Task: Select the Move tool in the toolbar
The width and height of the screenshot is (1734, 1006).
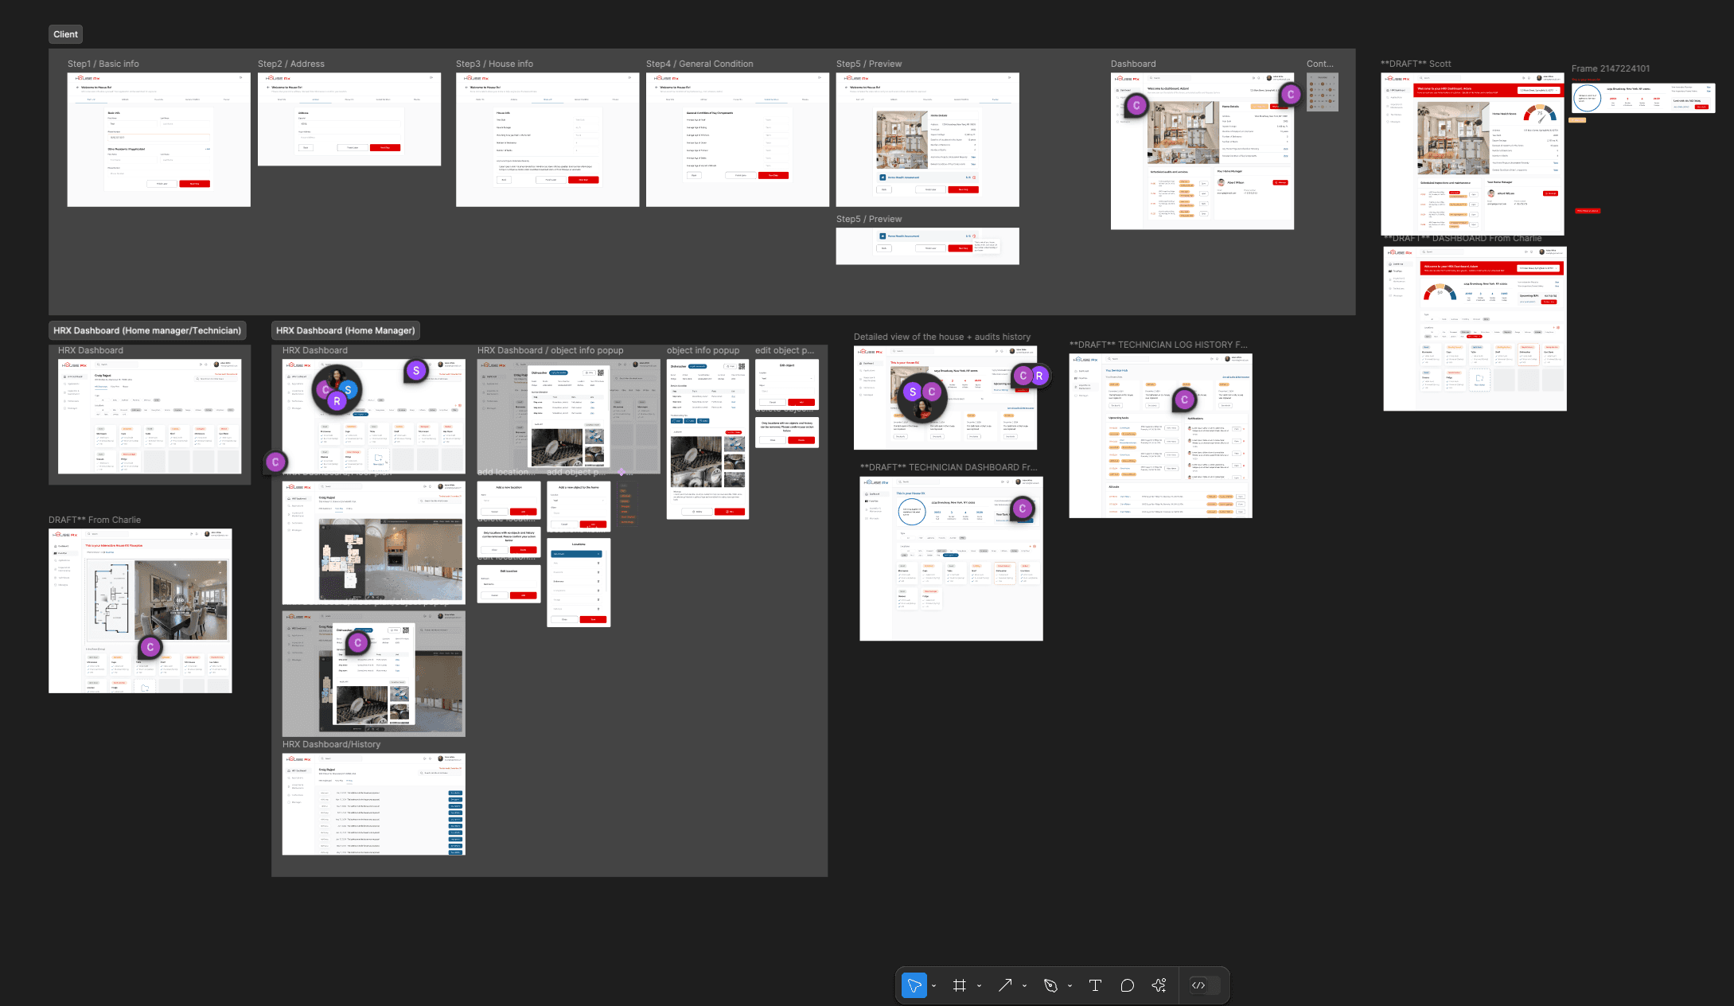Action: (914, 985)
